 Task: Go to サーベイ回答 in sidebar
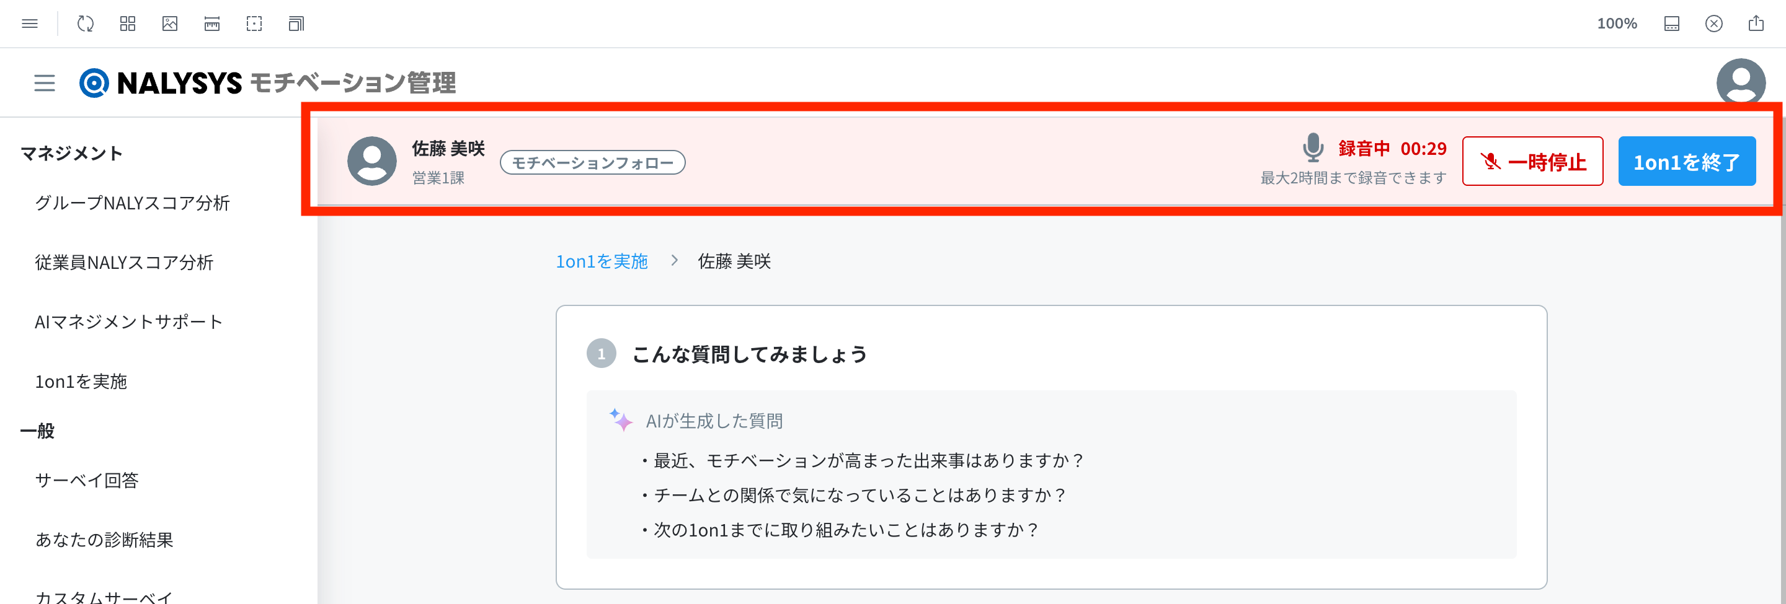pos(87,480)
